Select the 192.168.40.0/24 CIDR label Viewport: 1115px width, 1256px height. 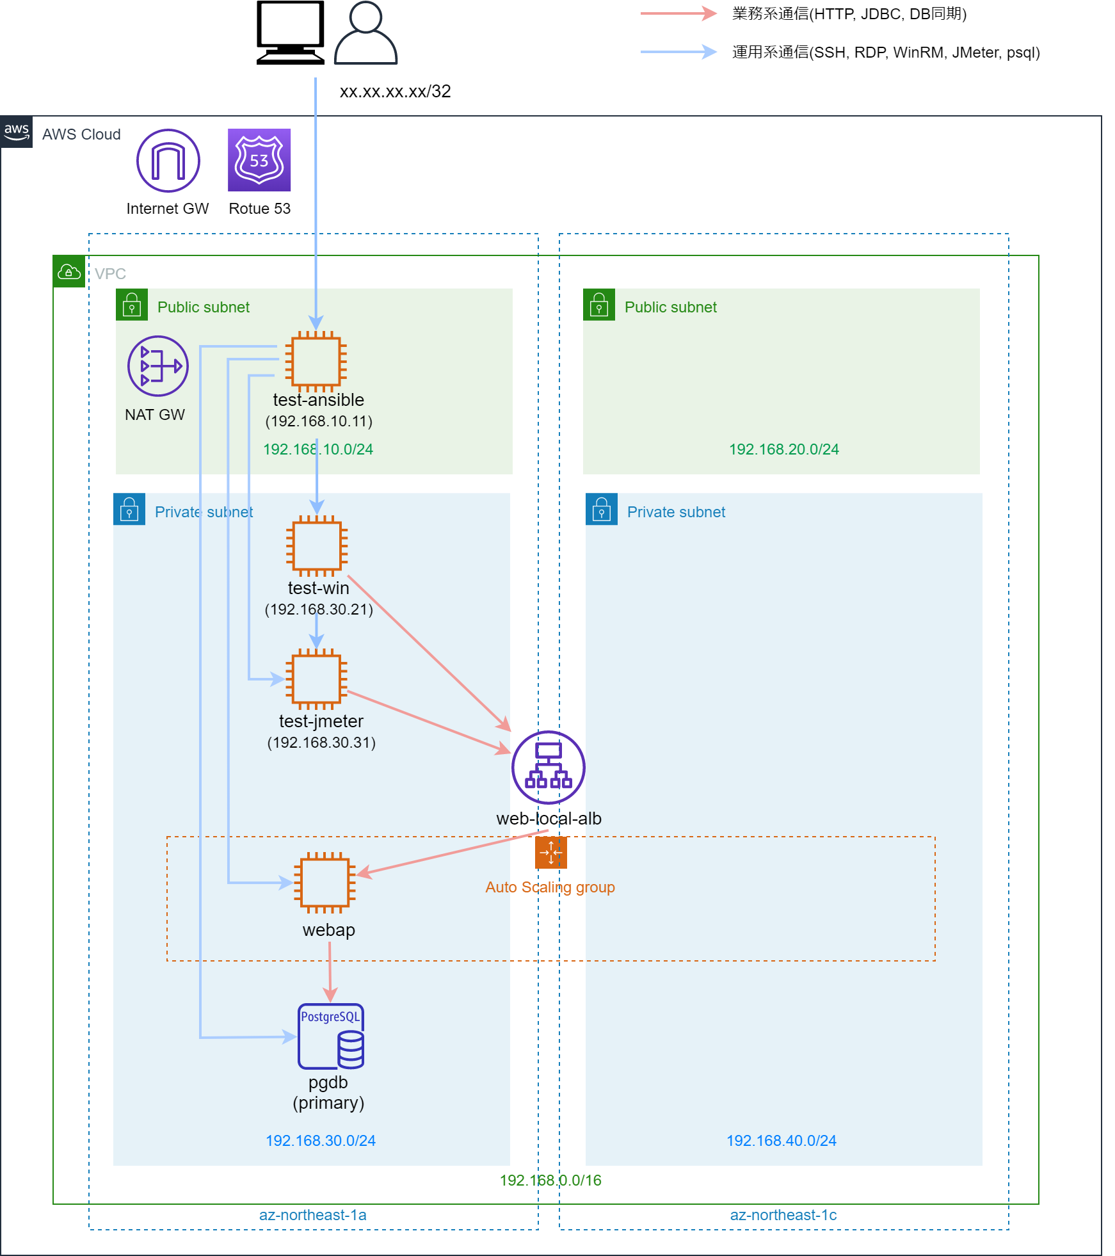782,1141
